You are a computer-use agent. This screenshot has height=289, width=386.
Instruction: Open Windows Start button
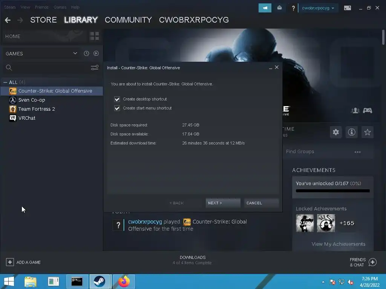click(9, 281)
